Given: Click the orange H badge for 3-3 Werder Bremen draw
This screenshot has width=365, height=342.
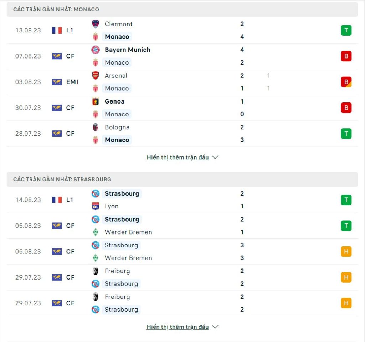Looking at the screenshot, I should tap(346, 252).
